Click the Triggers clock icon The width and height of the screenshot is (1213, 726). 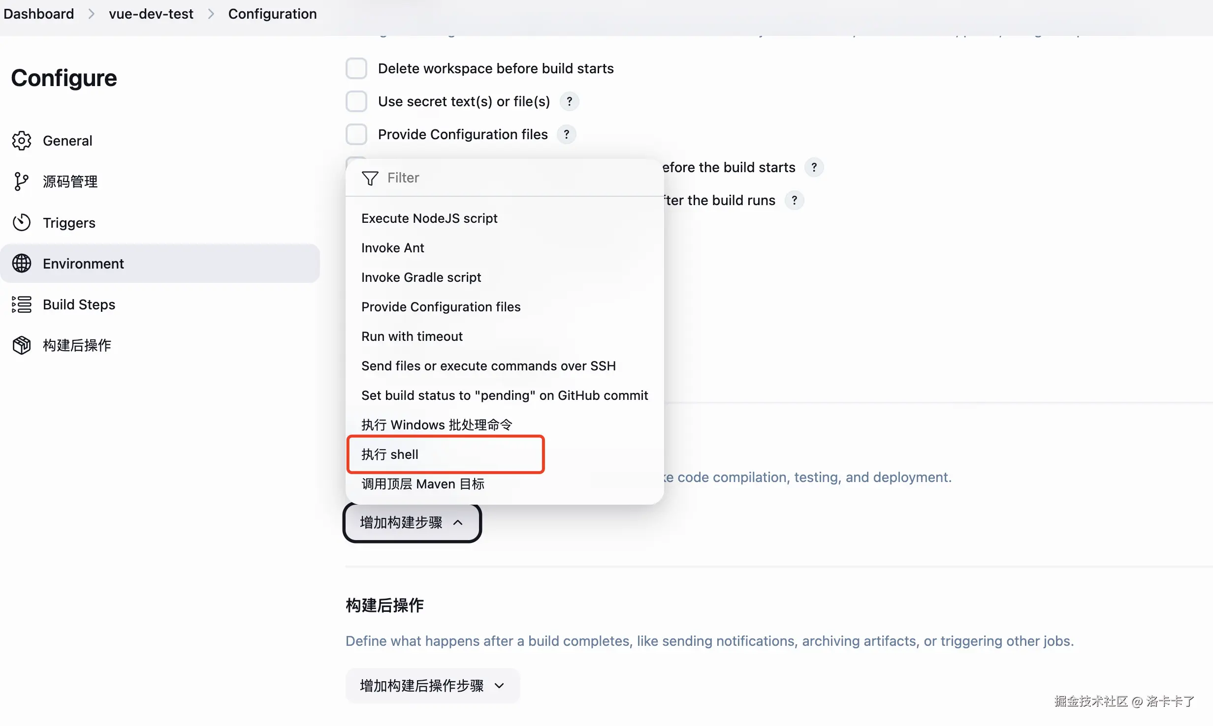click(22, 223)
